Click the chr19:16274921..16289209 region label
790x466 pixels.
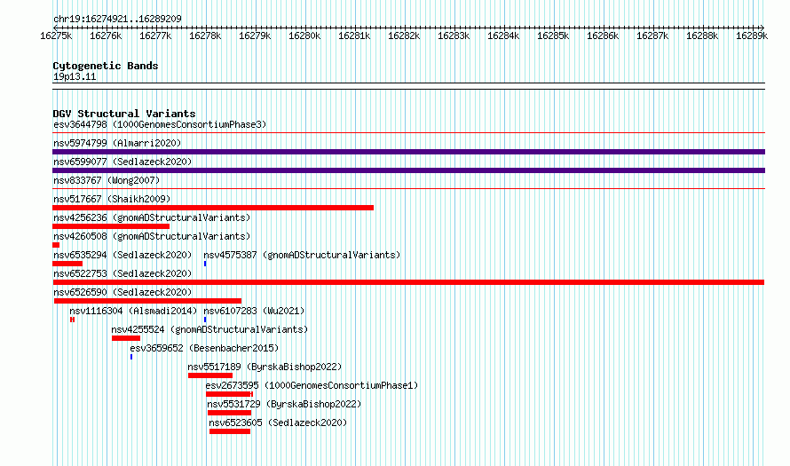click(x=117, y=19)
